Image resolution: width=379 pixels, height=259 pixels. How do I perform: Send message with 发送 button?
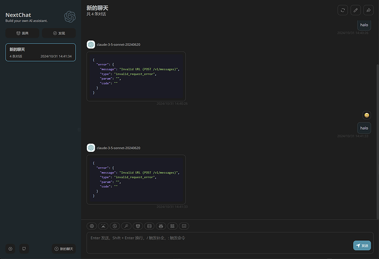tap(362, 245)
